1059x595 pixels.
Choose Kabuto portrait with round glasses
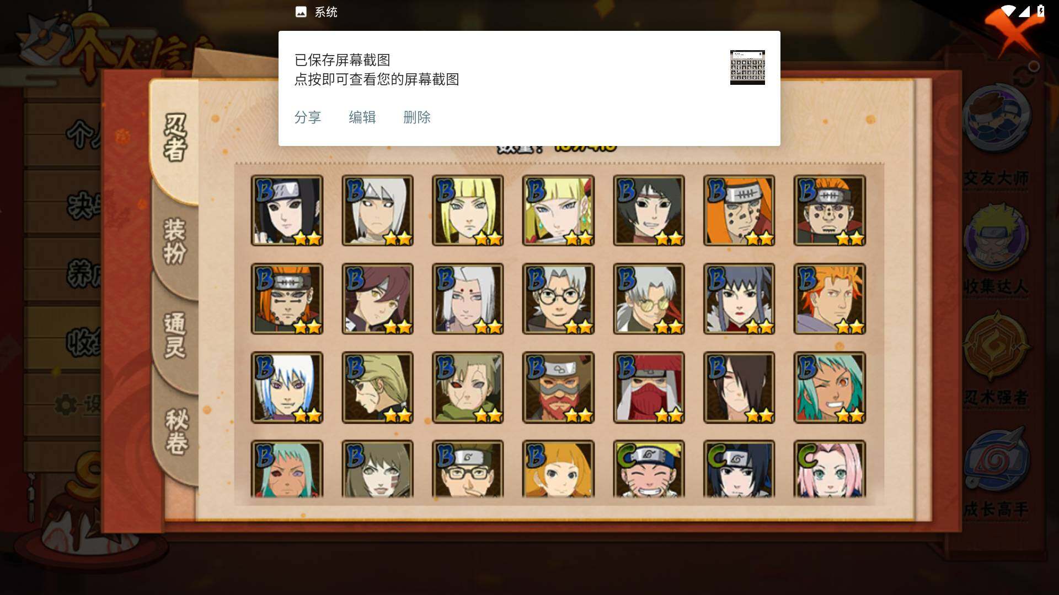558,299
